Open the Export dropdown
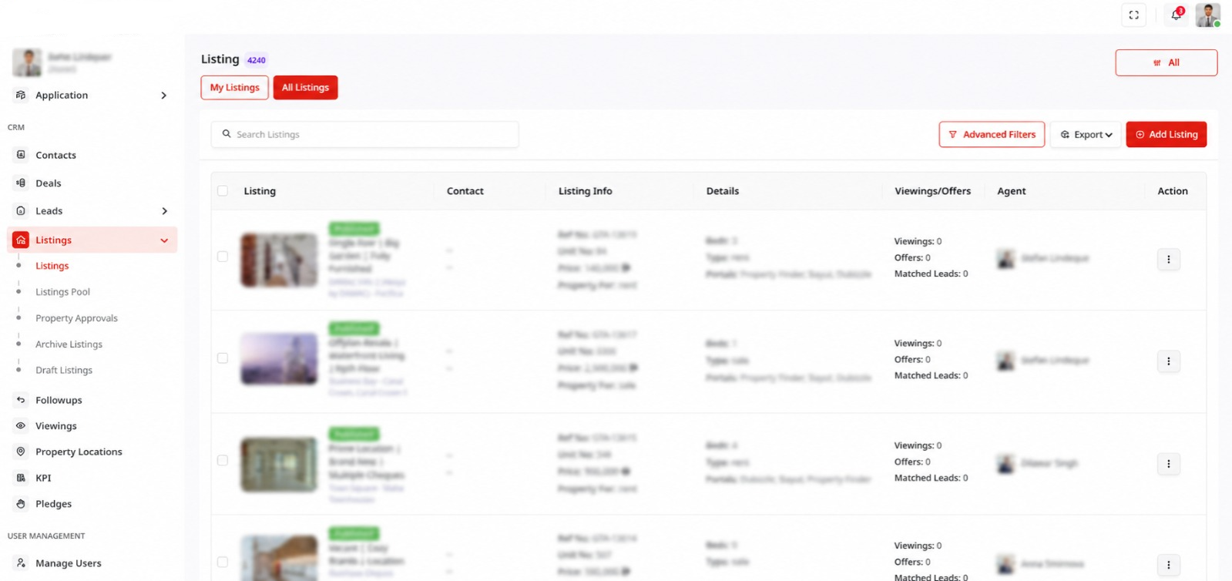This screenshot has width=1232, height=581. coord(1086,134)
